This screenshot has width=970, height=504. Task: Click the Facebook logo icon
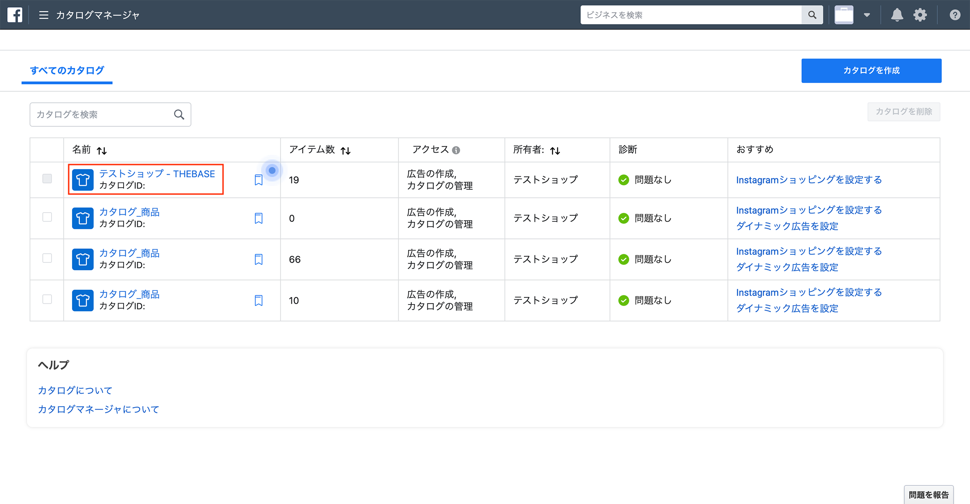tap(15, 15)
